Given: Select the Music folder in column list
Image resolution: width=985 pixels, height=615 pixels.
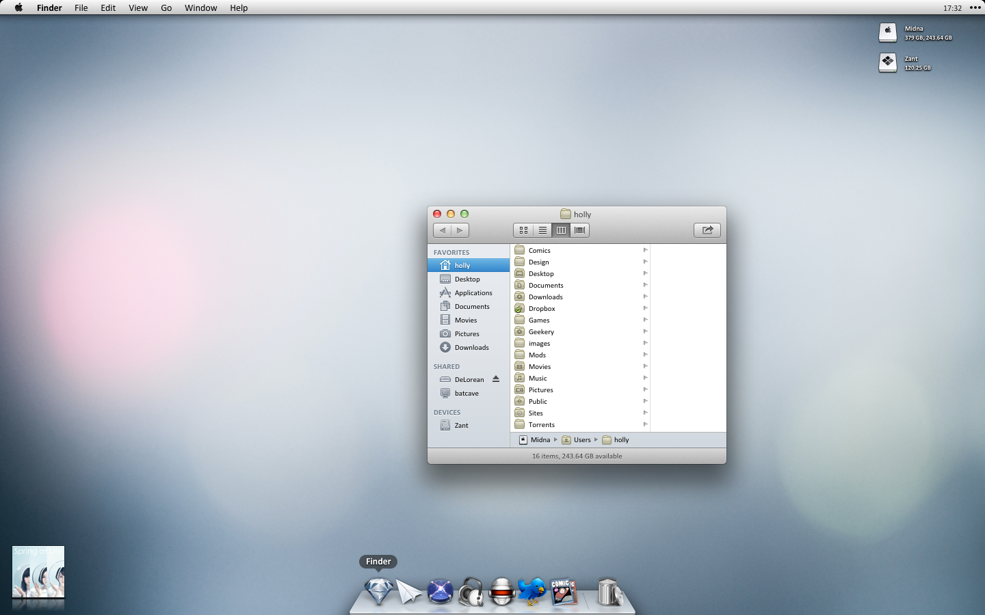Looking at the screenshot, I should click(x=580, y=378).
